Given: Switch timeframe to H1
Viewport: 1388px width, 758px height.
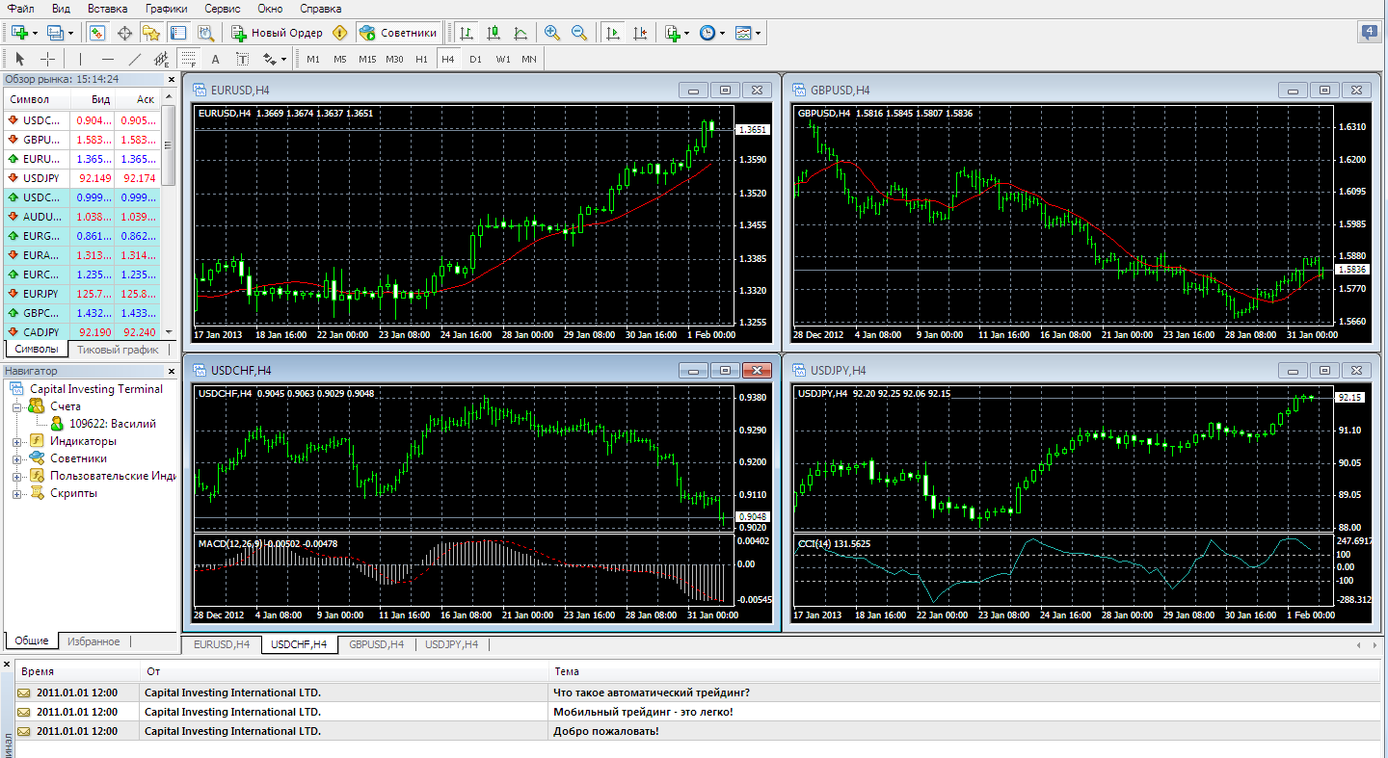Looking at the screenshot, I should pyautogui.click(x=421, y=59).
